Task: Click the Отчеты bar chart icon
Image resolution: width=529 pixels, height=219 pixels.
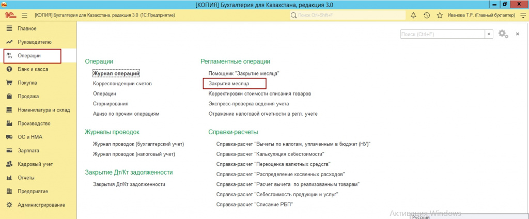Action: pyautogui.click(x=9, y=178)
